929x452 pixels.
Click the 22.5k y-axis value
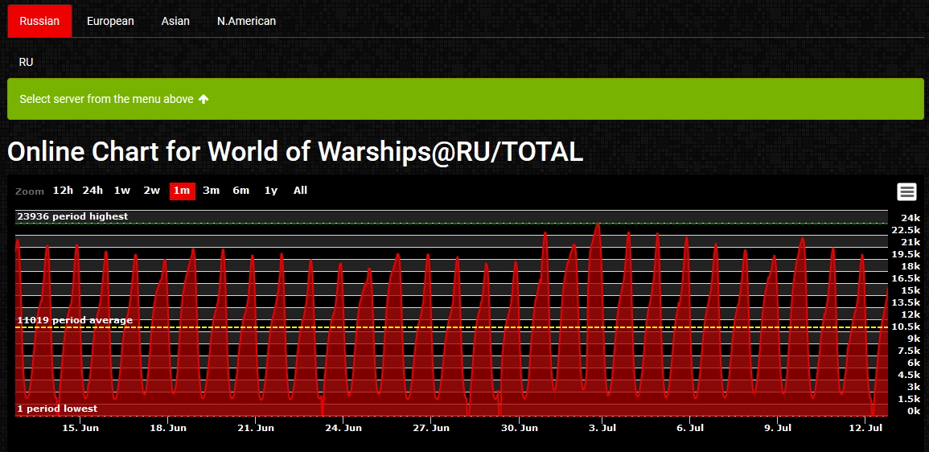(906, 230)
